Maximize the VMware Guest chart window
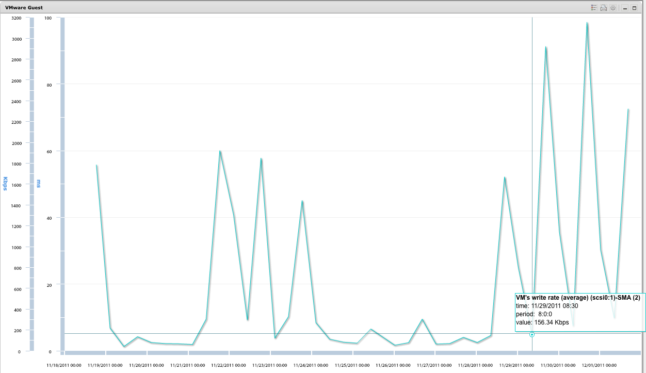 [634, 7]
